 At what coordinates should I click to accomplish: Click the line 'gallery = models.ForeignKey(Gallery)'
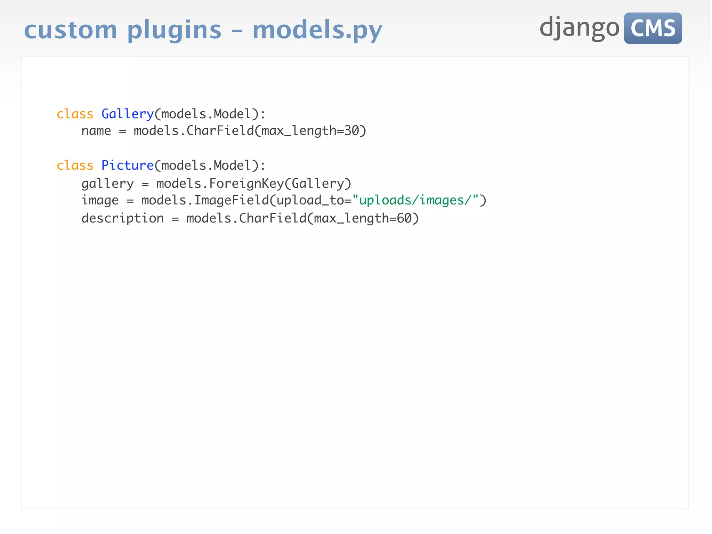[216, 184]
